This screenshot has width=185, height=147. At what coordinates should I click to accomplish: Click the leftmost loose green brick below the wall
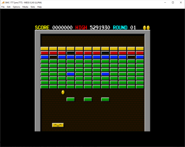pos(71,99)
